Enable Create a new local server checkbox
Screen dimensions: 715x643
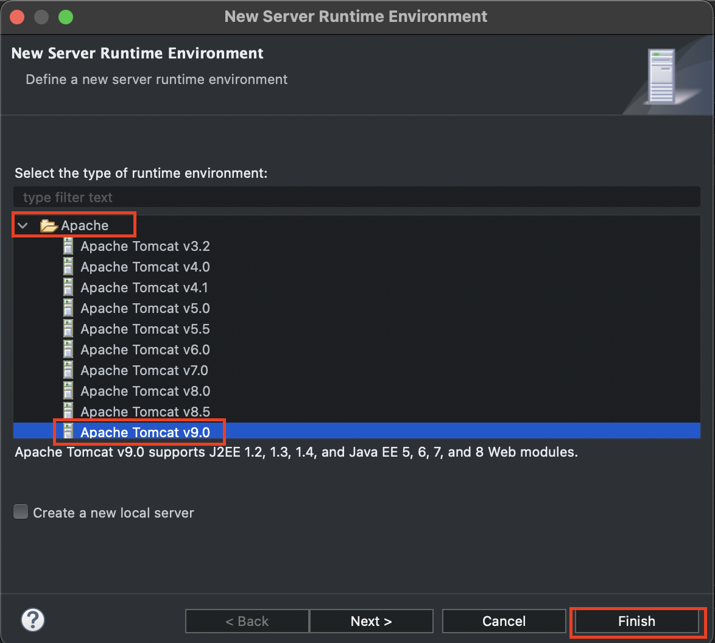[21, 511]
